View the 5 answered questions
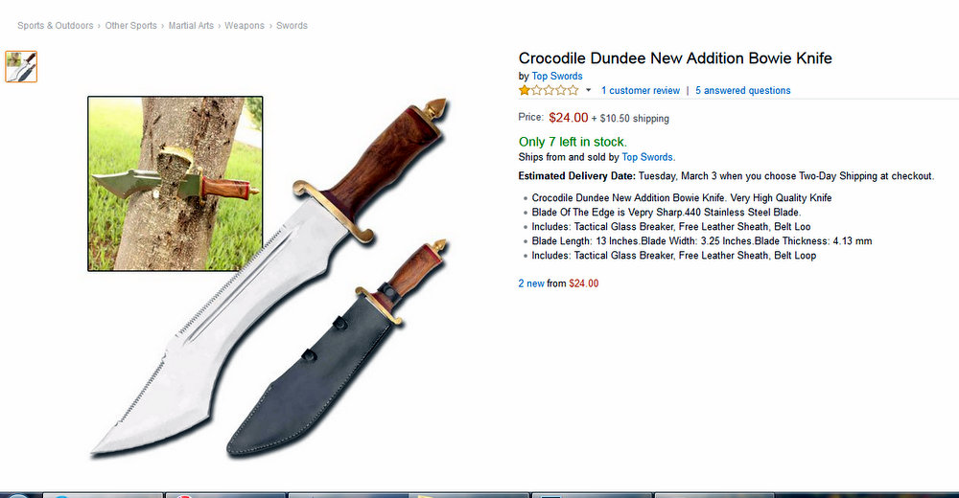This screenshot has width=959, height=498. (742, 90)
